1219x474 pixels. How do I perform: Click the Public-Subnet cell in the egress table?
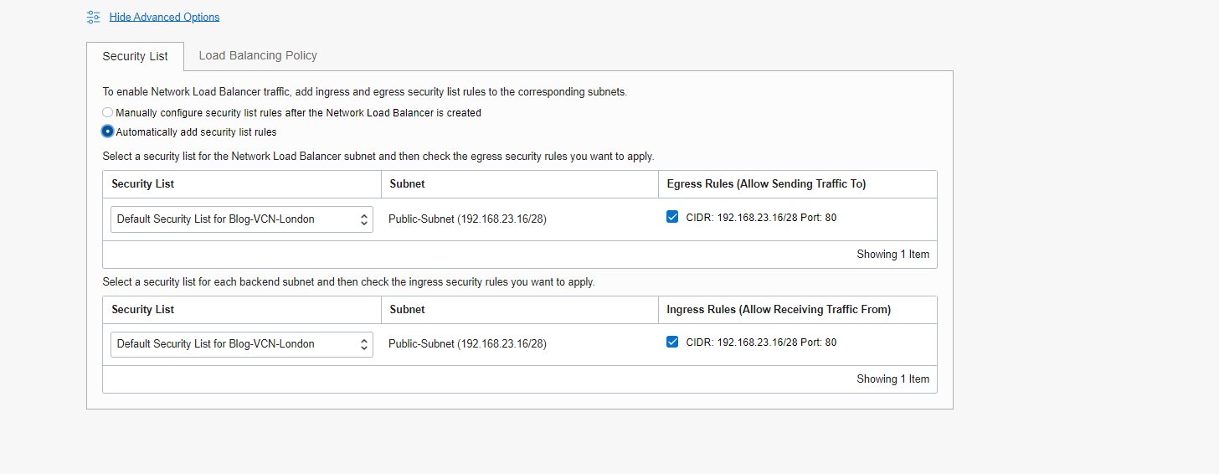467,219
